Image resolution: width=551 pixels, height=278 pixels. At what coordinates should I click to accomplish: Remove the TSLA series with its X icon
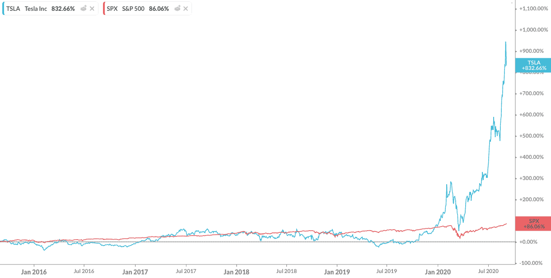[92, 9]
